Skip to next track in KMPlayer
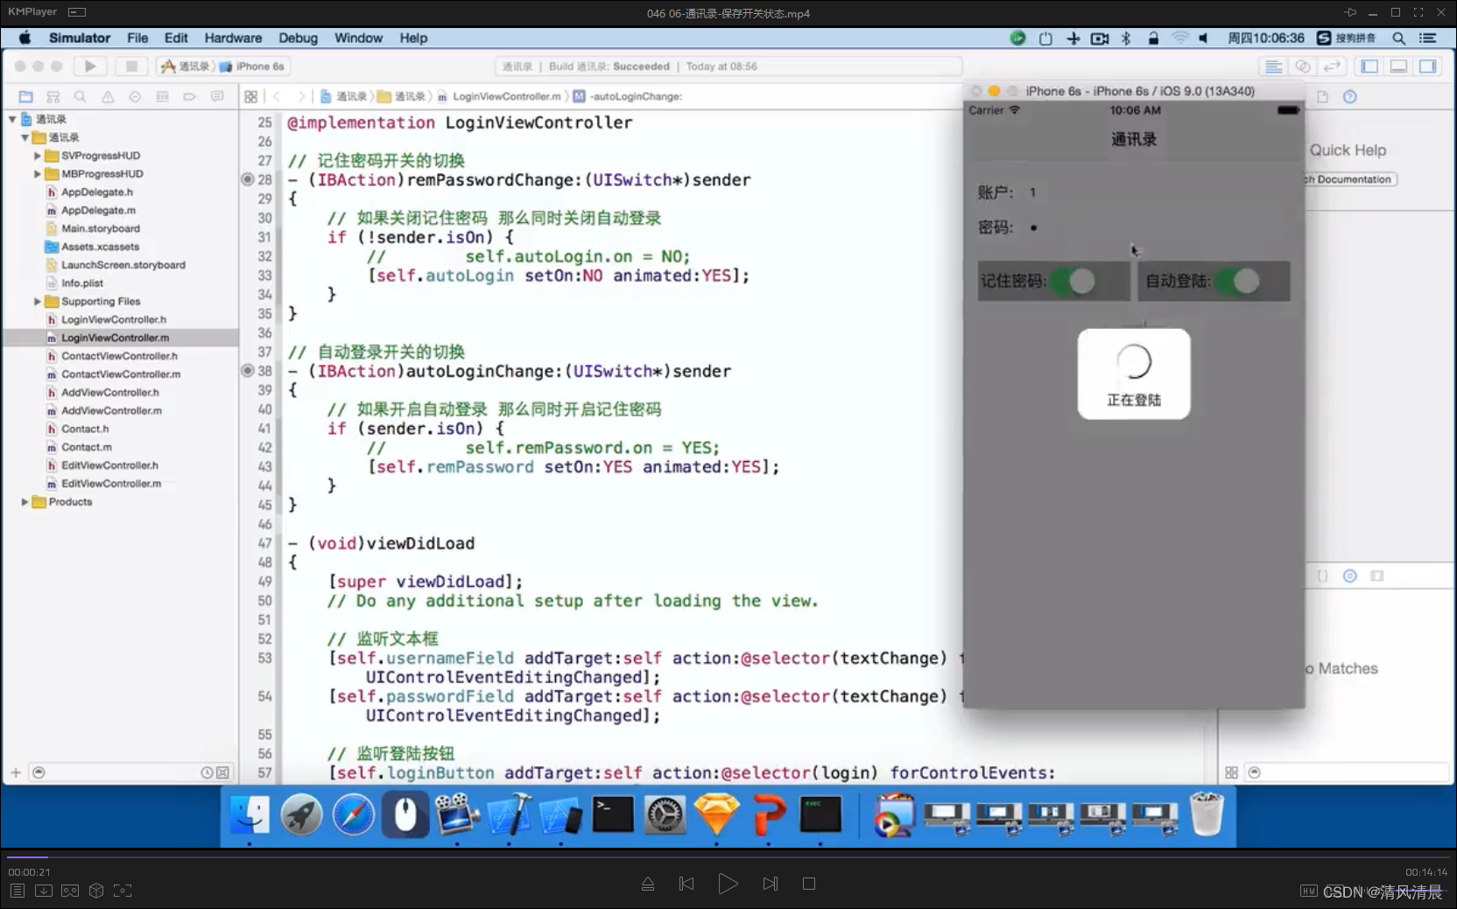This screenshot has width=1457, height=909. tap(771, 884)
